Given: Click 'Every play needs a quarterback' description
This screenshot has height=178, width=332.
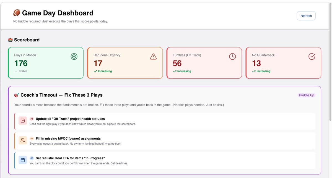Looking at the screenshot, I should coord(75,144).
